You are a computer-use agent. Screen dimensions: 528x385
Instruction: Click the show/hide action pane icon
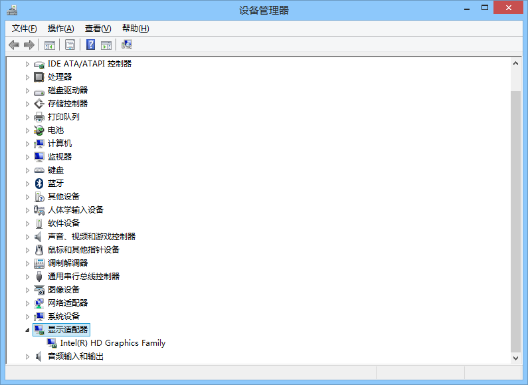(x=106, y=45)
